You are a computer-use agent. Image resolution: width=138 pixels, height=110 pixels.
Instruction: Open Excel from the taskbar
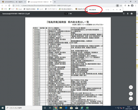pyautogui.click(x=87, y=108)
